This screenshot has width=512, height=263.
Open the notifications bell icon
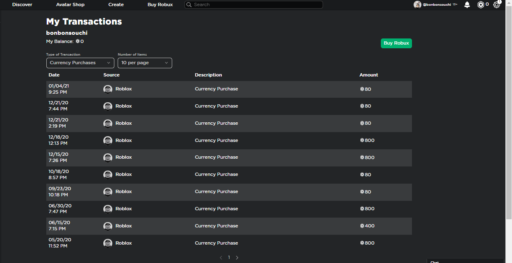(x=467, y=4)
